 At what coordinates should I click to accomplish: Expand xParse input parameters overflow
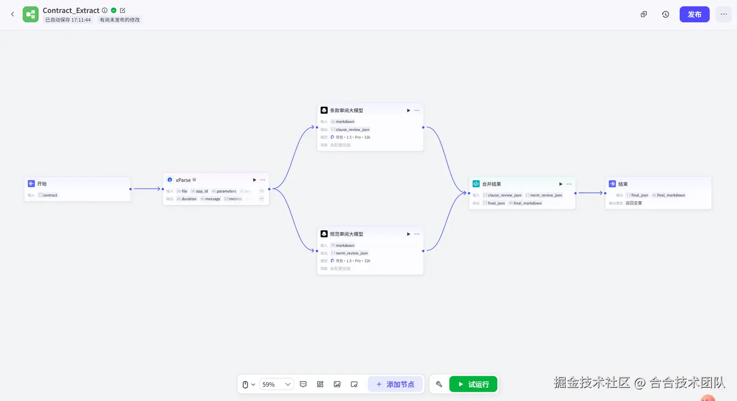(262, 191)
